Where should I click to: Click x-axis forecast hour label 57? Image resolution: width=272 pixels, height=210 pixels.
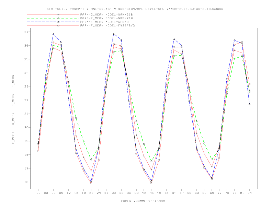click(182, 193)
